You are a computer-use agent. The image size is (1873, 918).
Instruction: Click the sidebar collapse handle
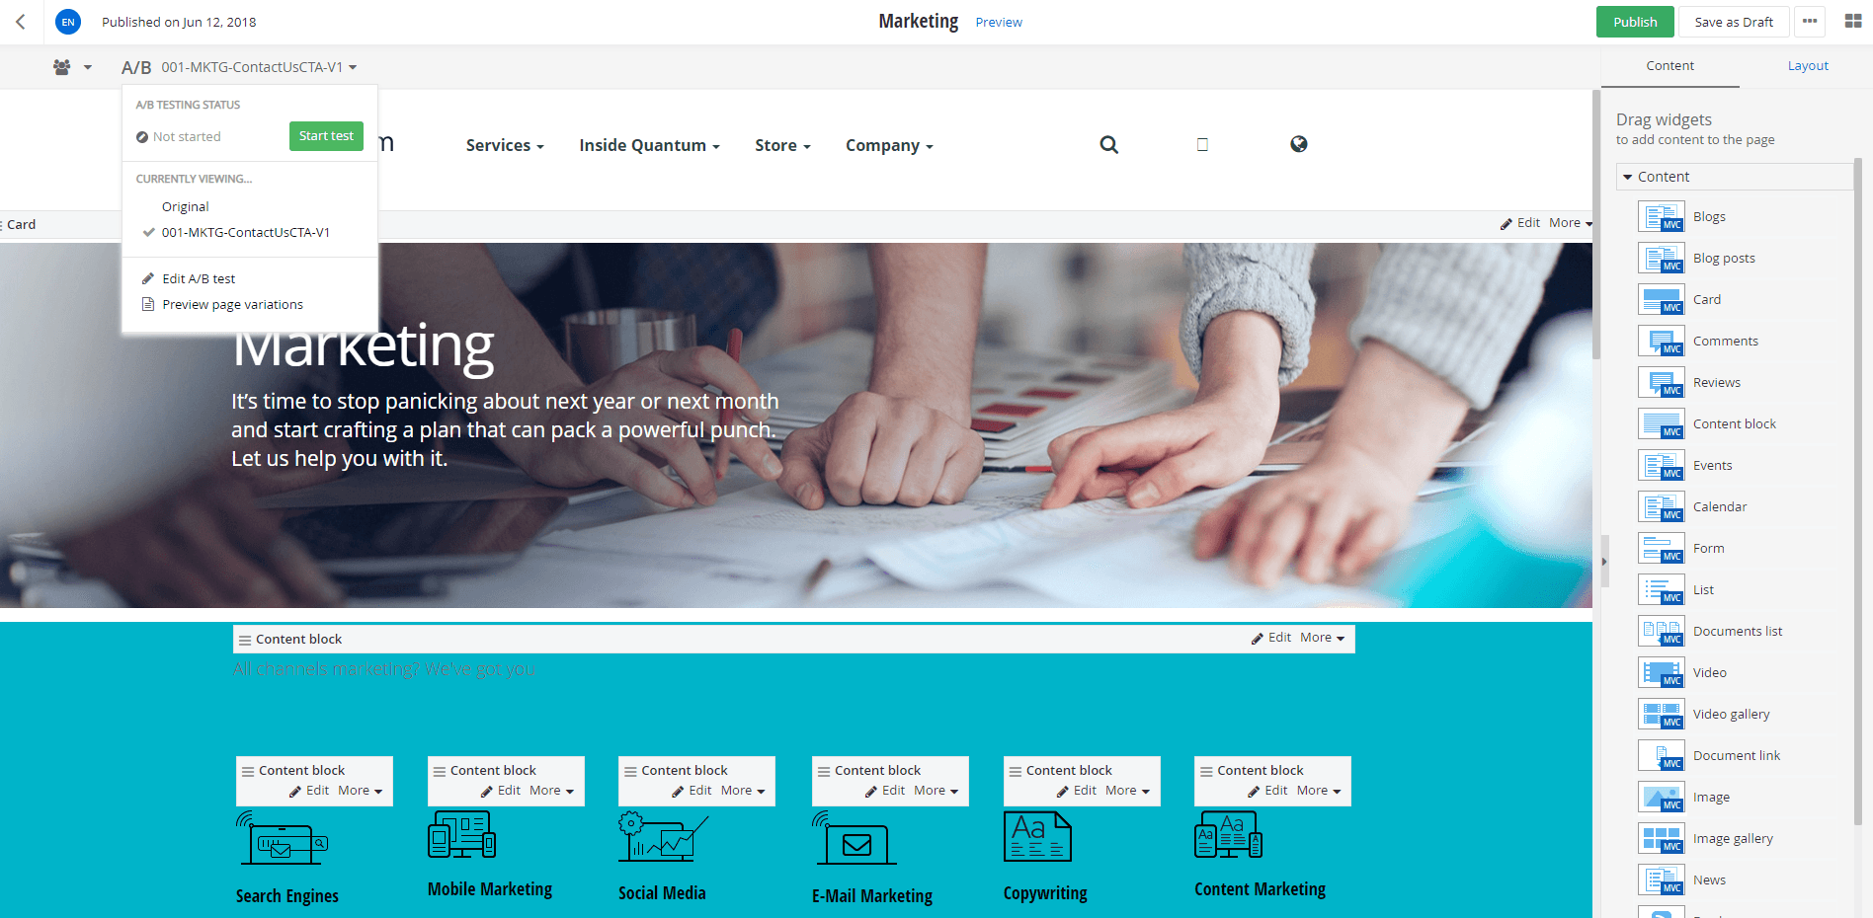(x=1604, y=561)
